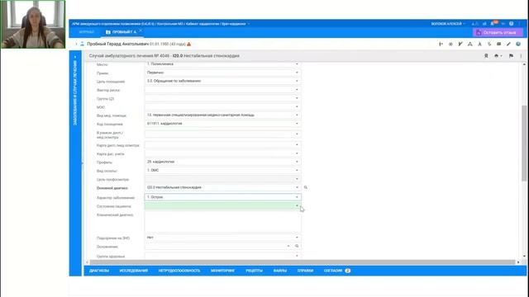Open the 'Подозрение на ЗНО' dropdown showing Нет
Viewport: 529px width, 297px height.
pyautogui.click(x=223, y=238)
